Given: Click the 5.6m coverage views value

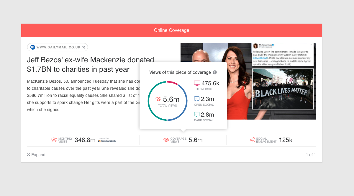Looking at the screenshot, I should (x=196, y=140).
